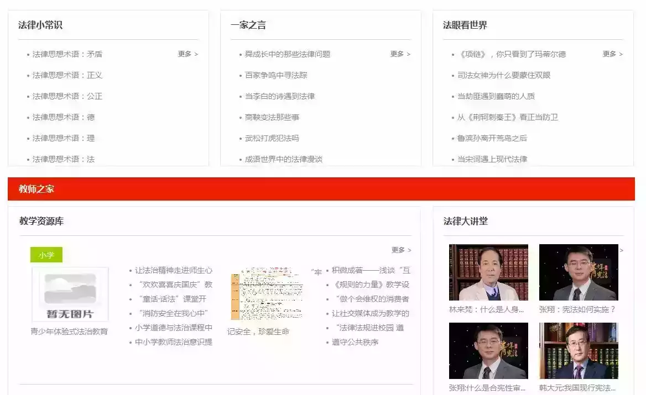Open article 法律思想术语：矛盾
The width and height of the screenshot is (646, 395).
point(68,54)
